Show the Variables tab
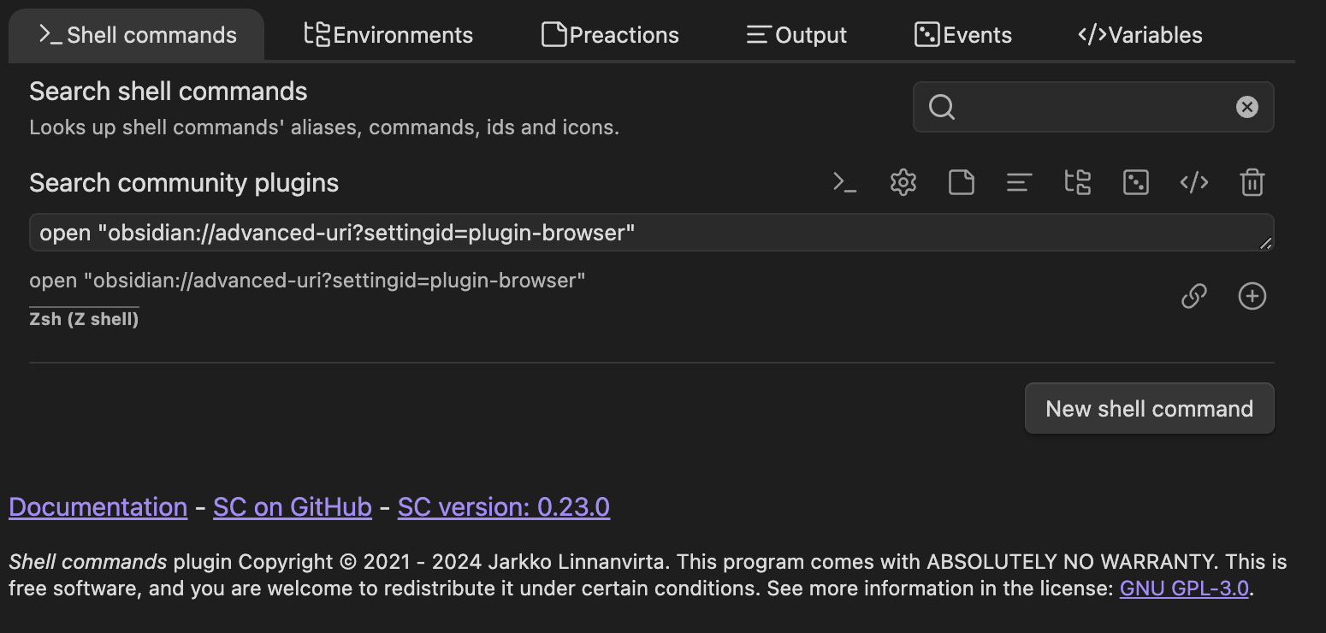 (x=1140, y=35)
